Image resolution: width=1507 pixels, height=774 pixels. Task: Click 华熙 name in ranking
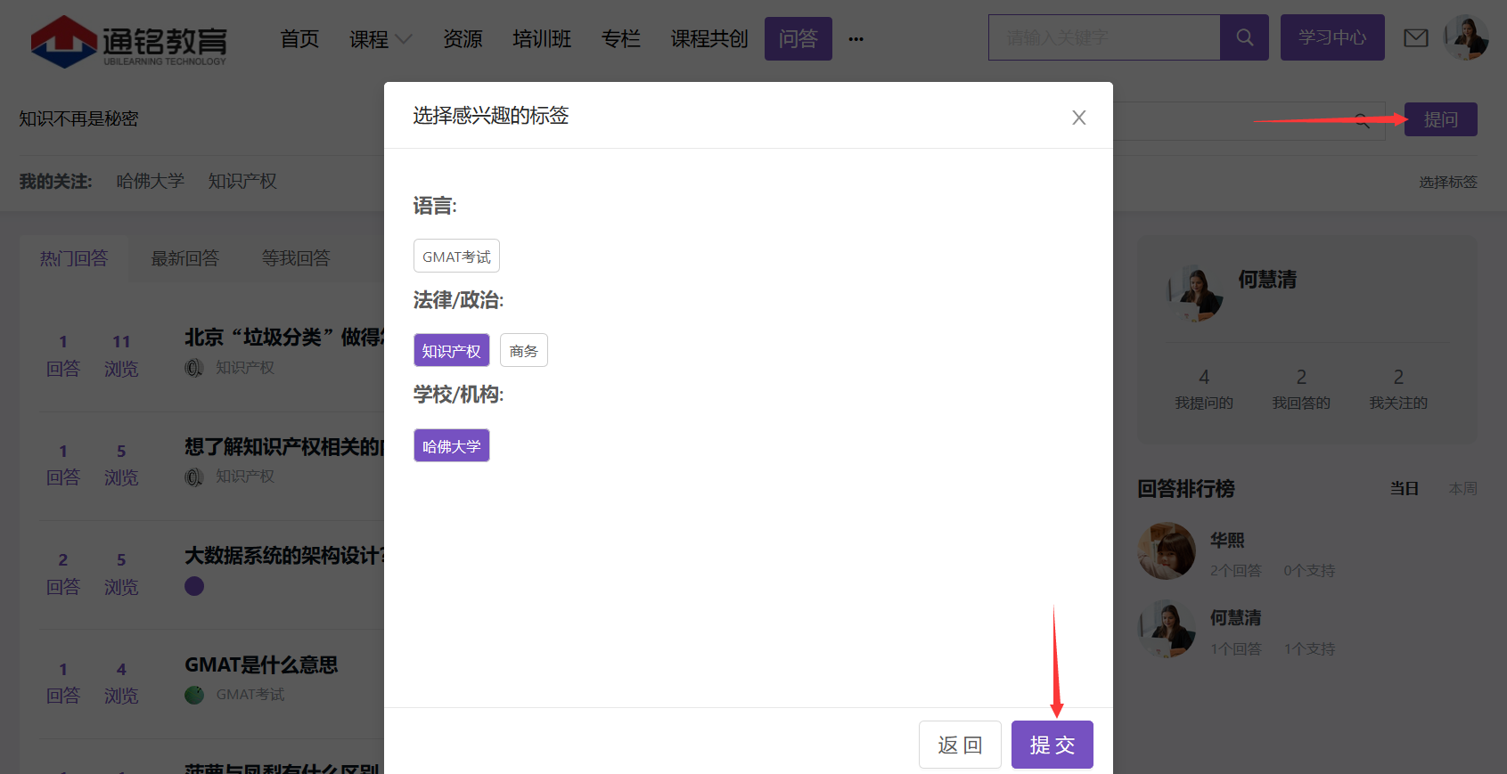click(x=1227, y=540)
